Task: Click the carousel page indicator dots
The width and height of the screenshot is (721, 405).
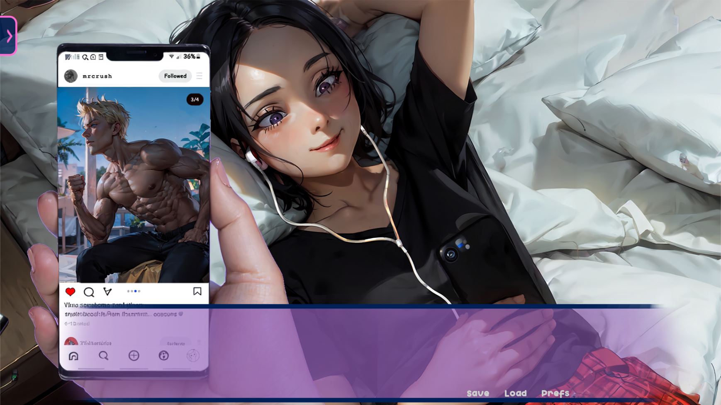Action: [134, 292]
